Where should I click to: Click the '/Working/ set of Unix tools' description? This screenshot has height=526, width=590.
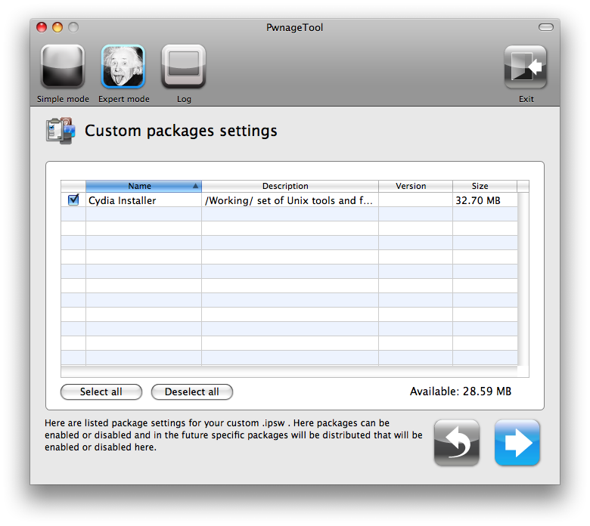pos(289,200)
